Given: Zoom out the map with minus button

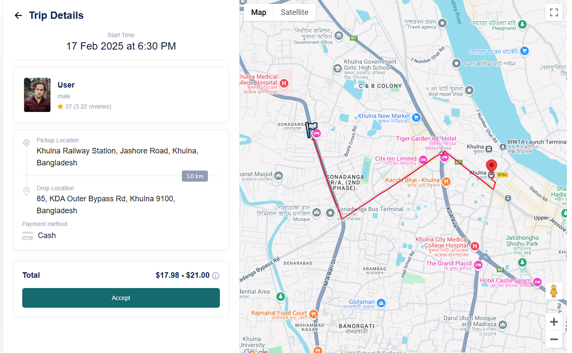Looking at the screenshot, I should click(554, 339).
